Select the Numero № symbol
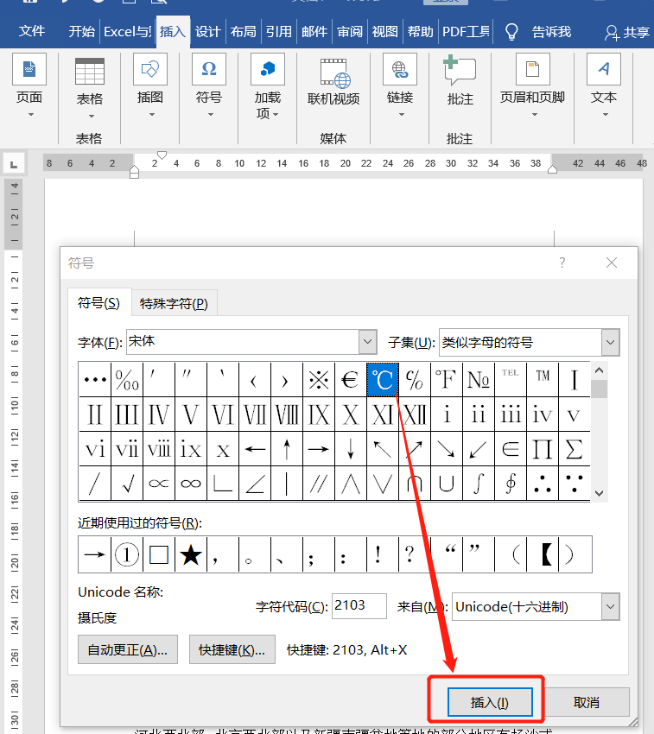Viewport: 654px width, 734px height. pyautogui.click(x=478, y=380)
